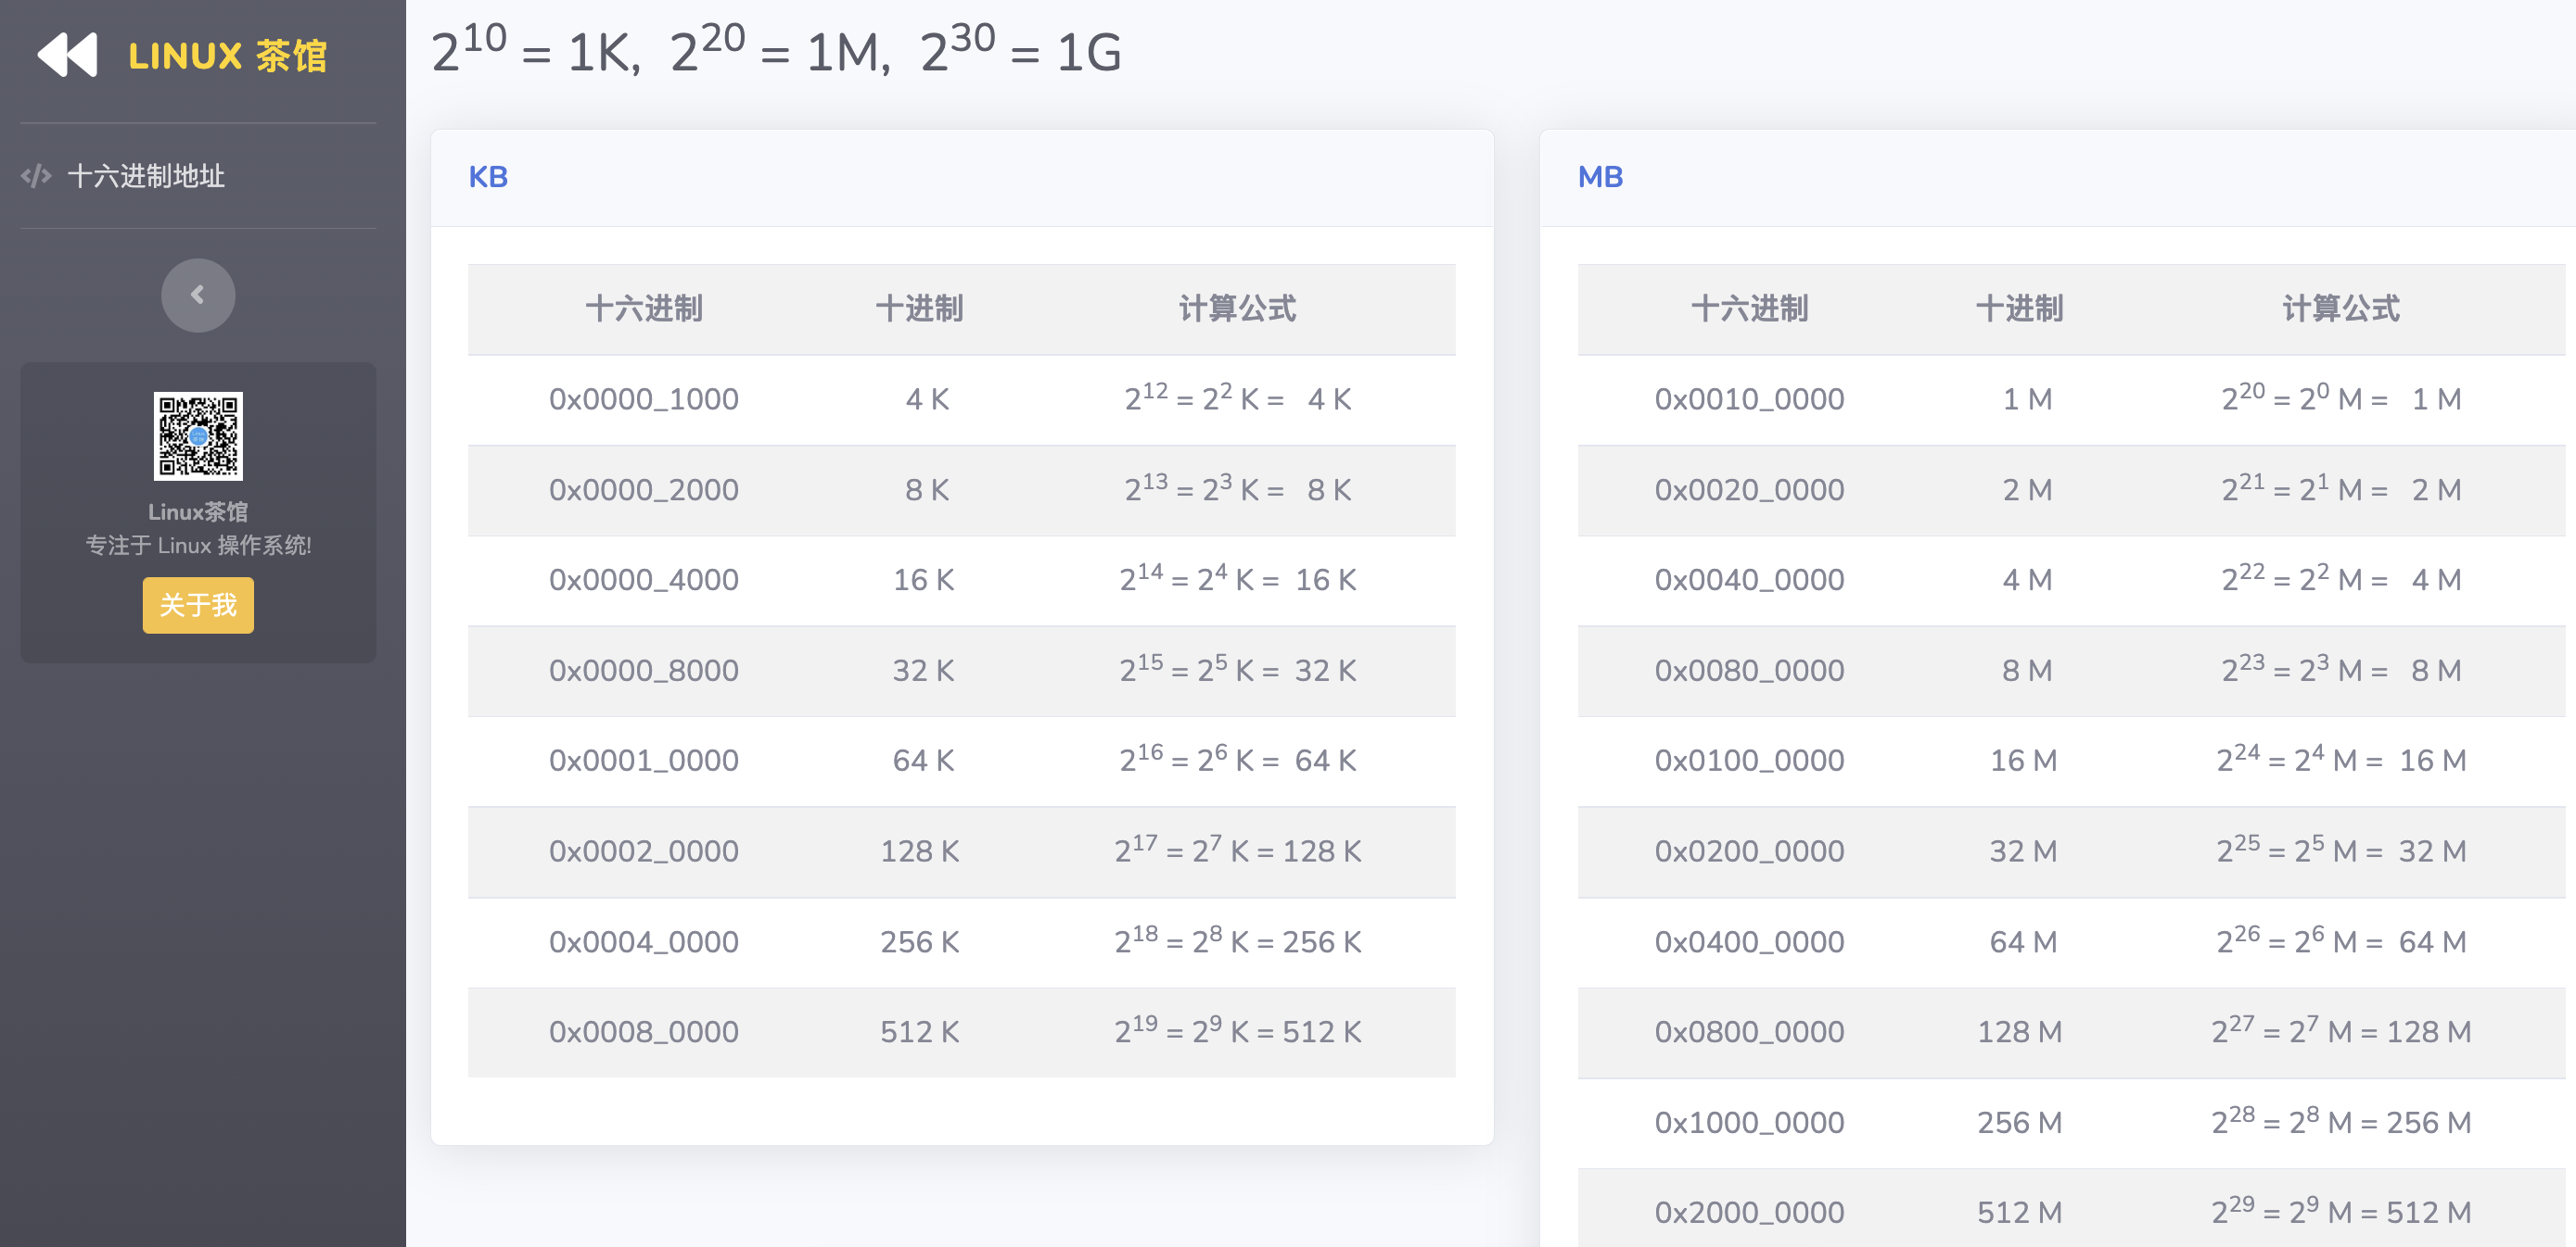Viewport: 2576px width, 1247px height.
Task: Click KB table 十六进制 column header
Action: [643, 309]
